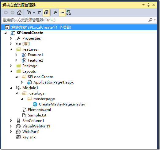The image size is (160, 150).
Task: Select the Package tree item
Action: (x=30, y=66)
